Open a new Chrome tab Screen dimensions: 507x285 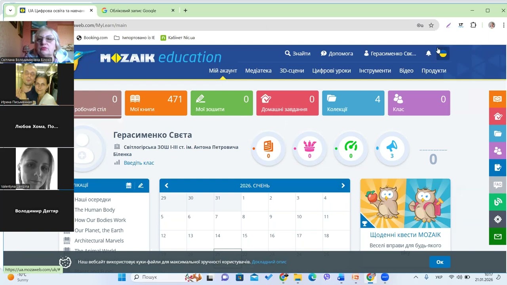tap(185, 11)
